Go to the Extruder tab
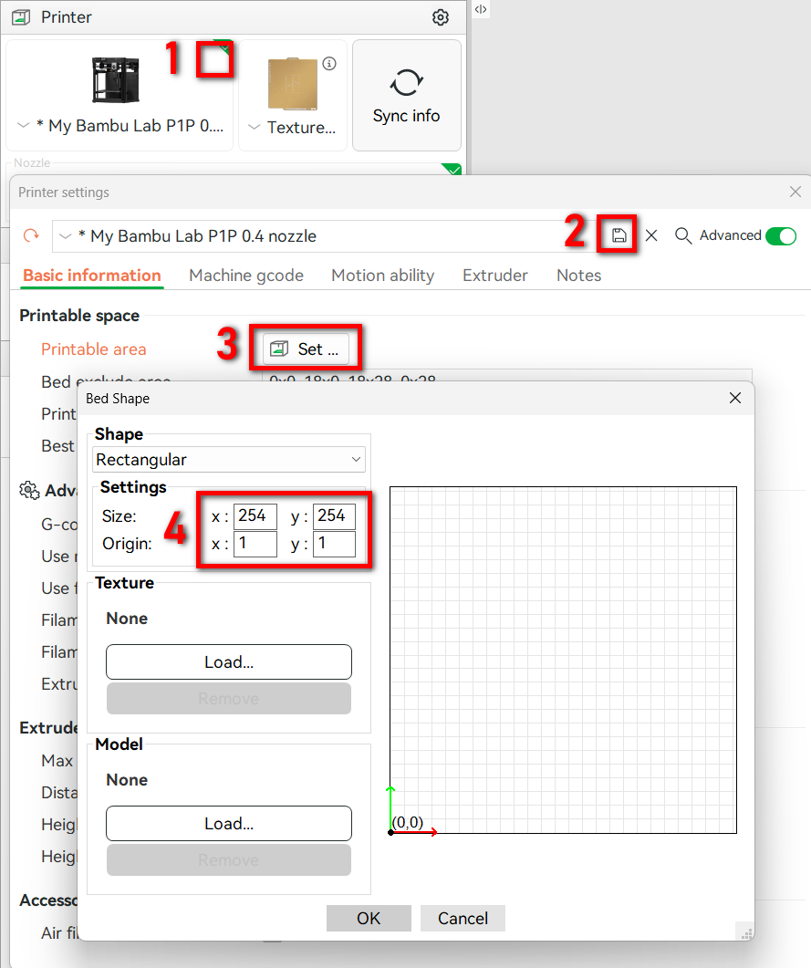Viewport: 811px width, 968px height. click(x=494, y=276)
